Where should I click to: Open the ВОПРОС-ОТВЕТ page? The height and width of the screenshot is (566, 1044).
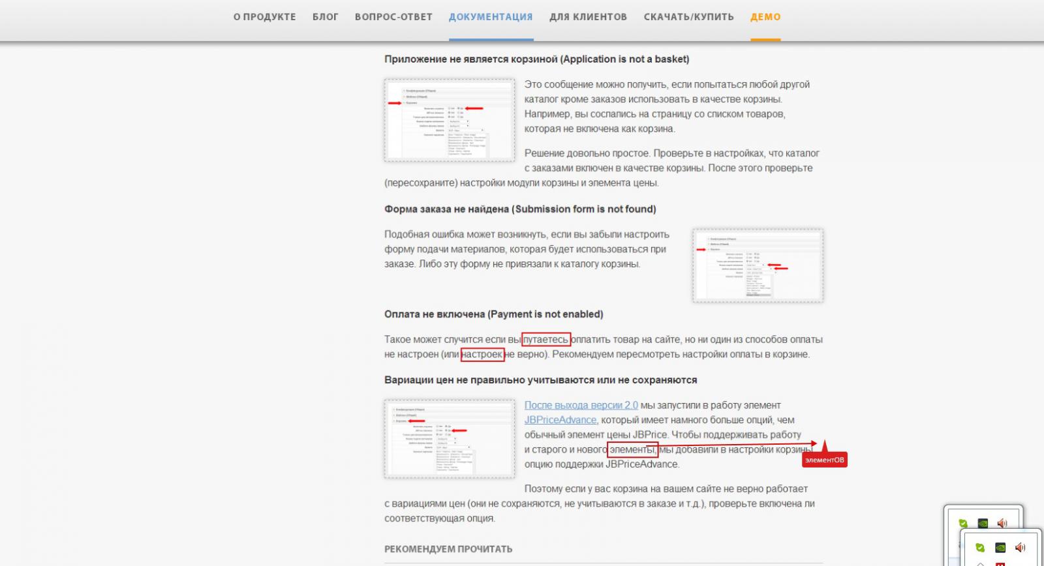[393, 17]
